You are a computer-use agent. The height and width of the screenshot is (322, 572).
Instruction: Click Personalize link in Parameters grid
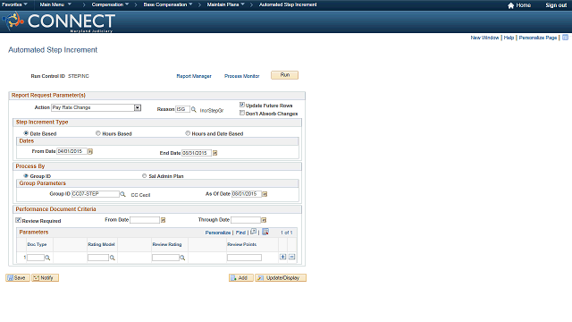pyautogui.click(x=218, y=233)
